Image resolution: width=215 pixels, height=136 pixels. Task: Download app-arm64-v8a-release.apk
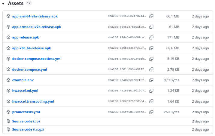pyautogui.click(x=35, y=16)
